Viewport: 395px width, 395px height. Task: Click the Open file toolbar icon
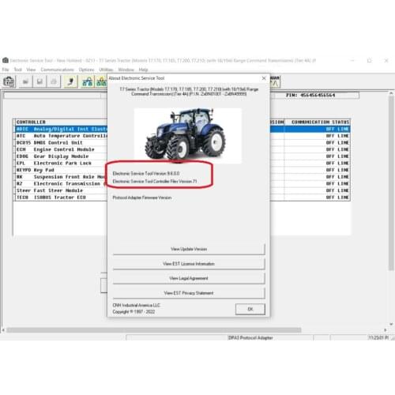[25, 81]
